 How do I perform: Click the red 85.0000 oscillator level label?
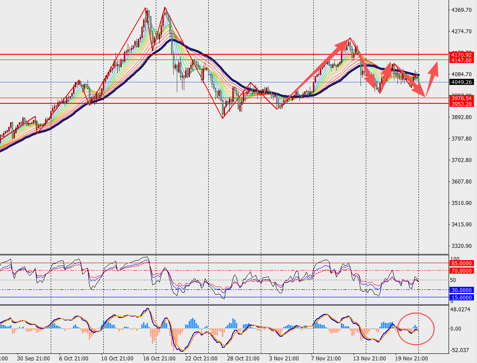pyautogui.click(x=462, y=263)
